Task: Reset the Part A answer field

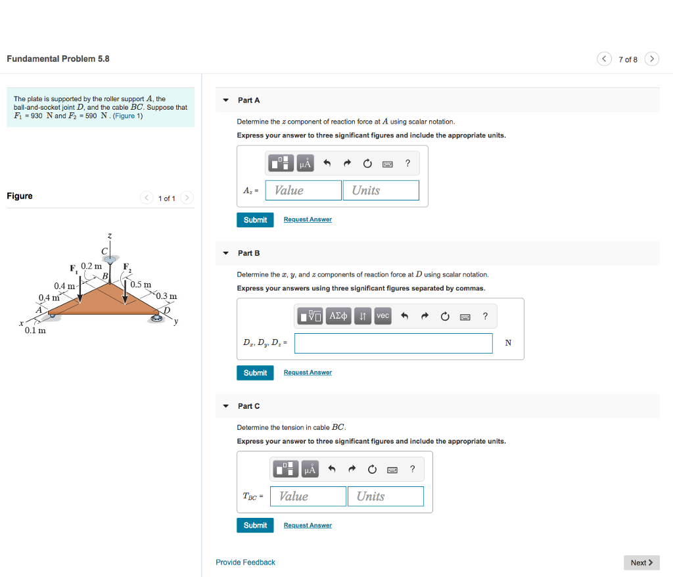Action: click(x=367, y=163)
